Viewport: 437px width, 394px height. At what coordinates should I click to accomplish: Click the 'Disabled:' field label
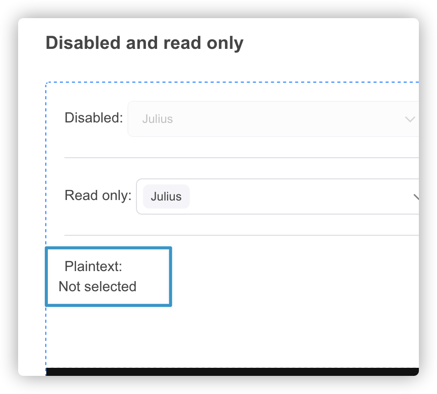point(93,118)
